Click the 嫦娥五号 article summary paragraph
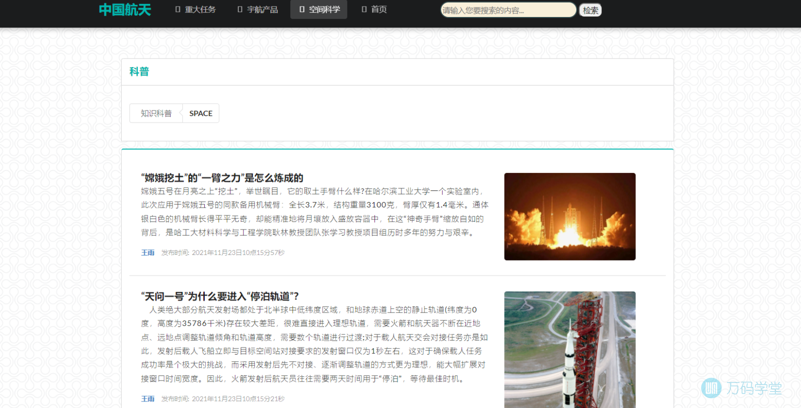The width and height of the screenshot is (801, 408). point(314,212)
